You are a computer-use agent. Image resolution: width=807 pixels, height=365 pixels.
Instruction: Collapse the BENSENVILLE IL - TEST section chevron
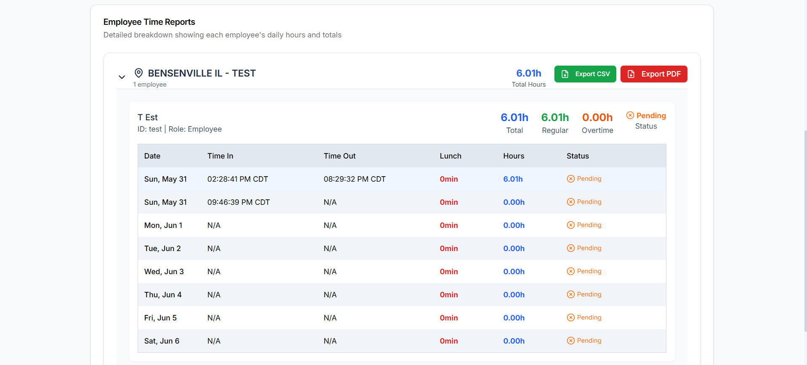pyautogui.click(x=122, y=77)
